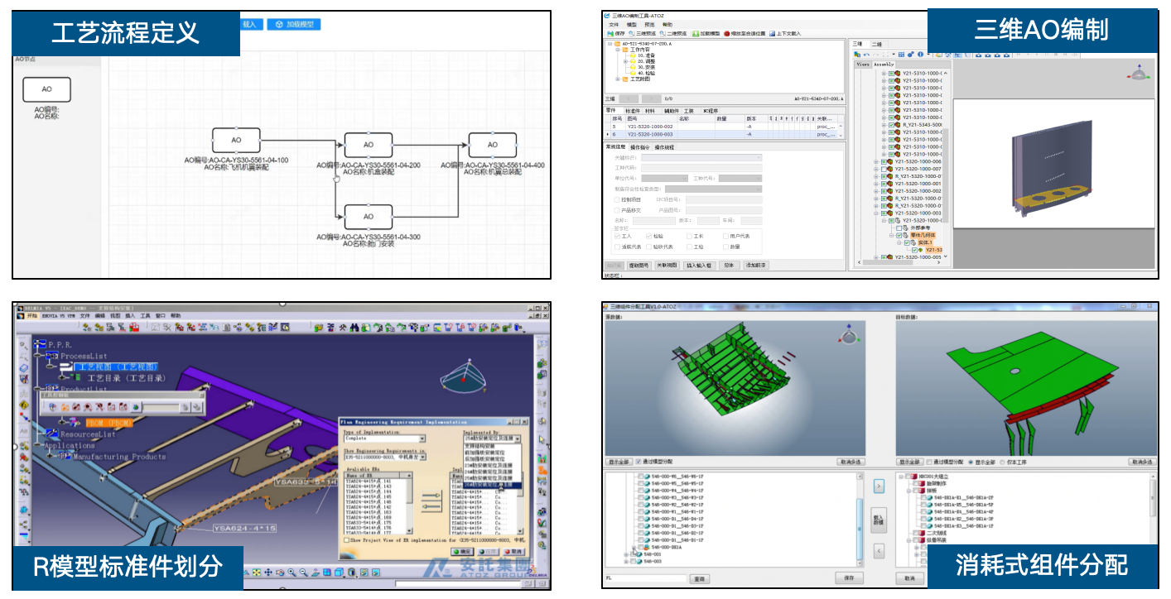Expand the 工艺附图 tree folder

pyautogui.click(x=617, y=79)
